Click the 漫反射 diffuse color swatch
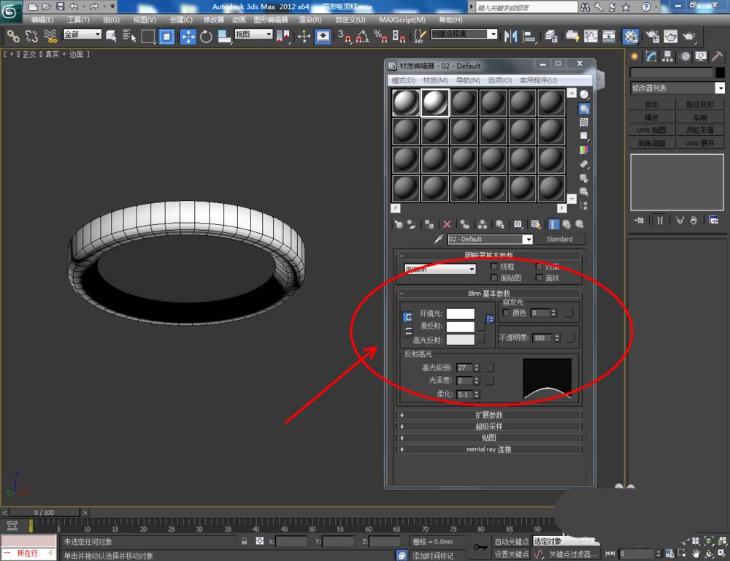The height and width of the screenshot is (561, 730). (x=460, y=327)
